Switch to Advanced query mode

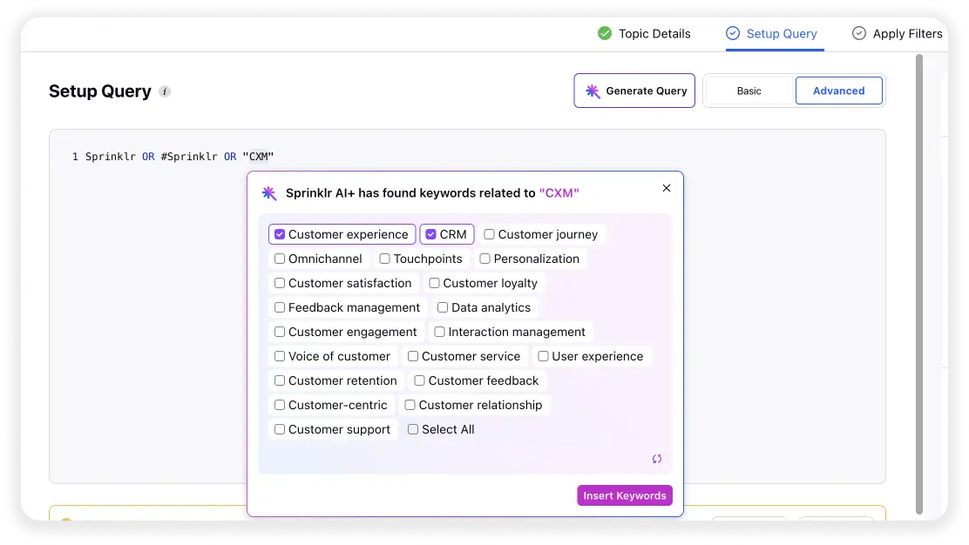tap(838, 91)
